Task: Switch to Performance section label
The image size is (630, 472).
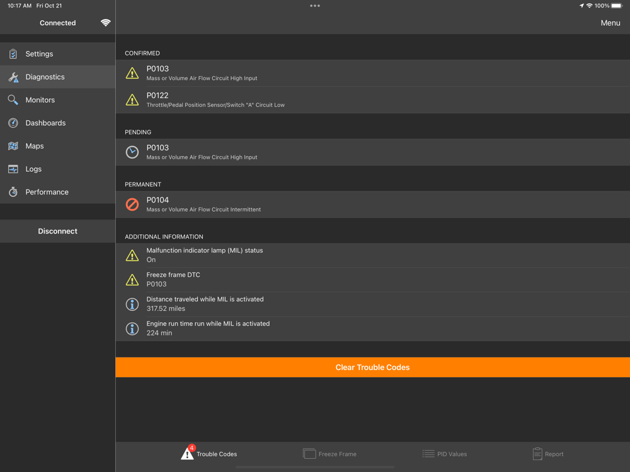Action: click(47, 192)
